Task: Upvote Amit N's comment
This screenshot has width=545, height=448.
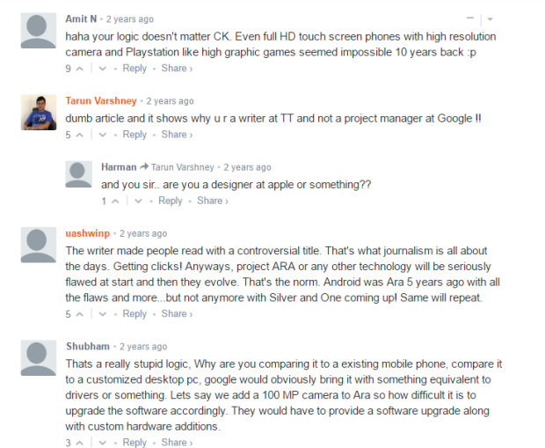Action: pos(80,69)
